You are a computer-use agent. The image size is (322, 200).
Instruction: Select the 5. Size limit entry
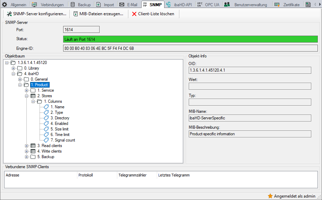click(60, 129)
